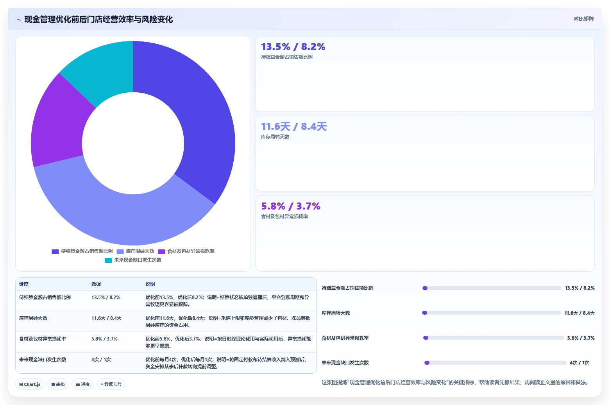
Task: Click description text starting 优化前每月4次
Action: pos(227,363)
